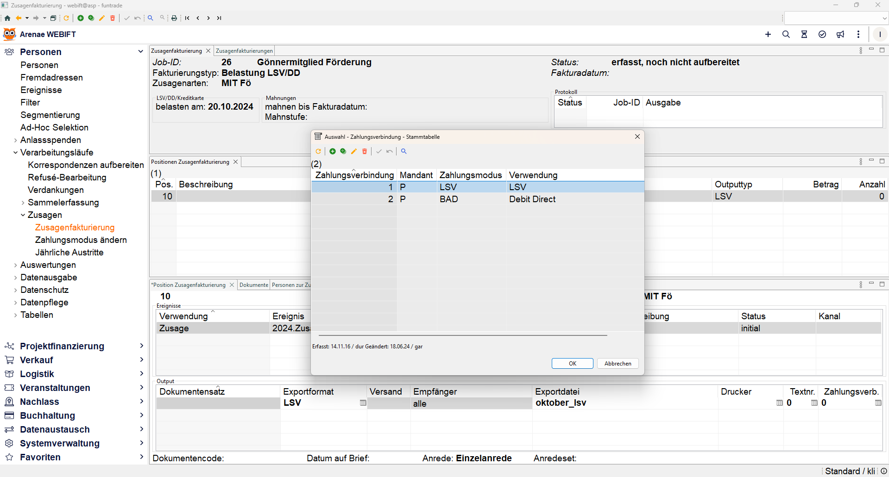Open 'Zahlungsmodus ändern' in the sidebar
The height and width of the screenshot is (477, 889).
[x=81, y=240]
